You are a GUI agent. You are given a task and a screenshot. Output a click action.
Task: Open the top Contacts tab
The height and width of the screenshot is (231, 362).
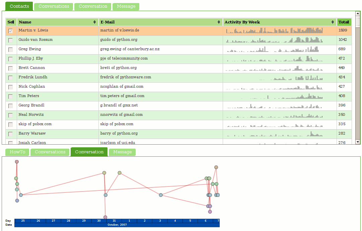click(x=19, y=6)
